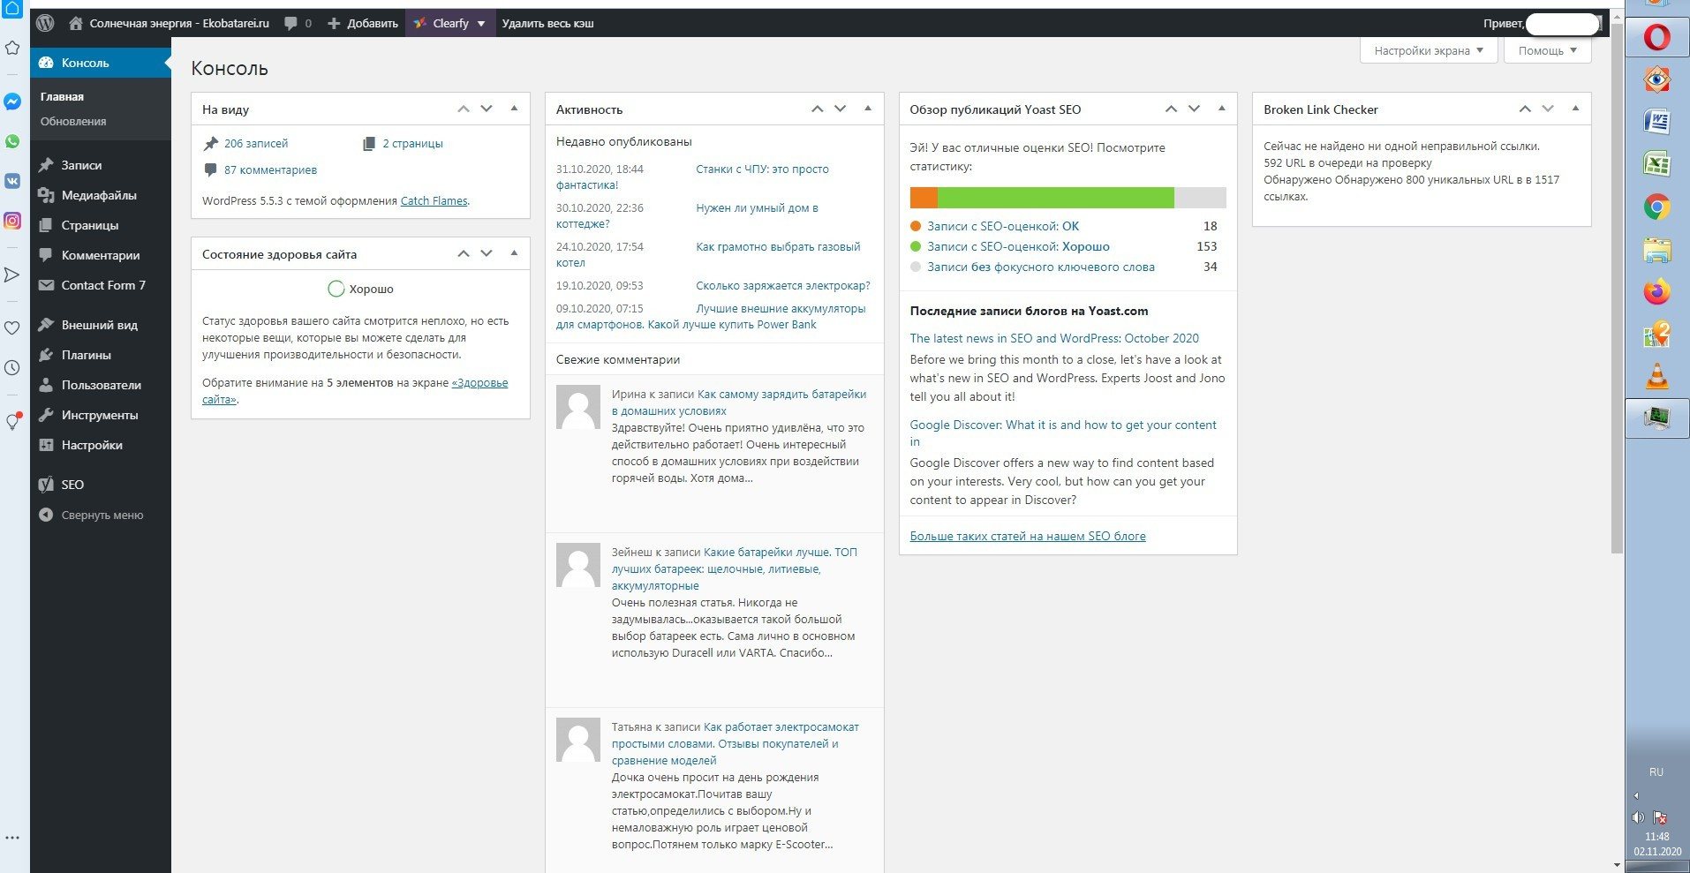Open the 2 страницы link

pos(412,143)
